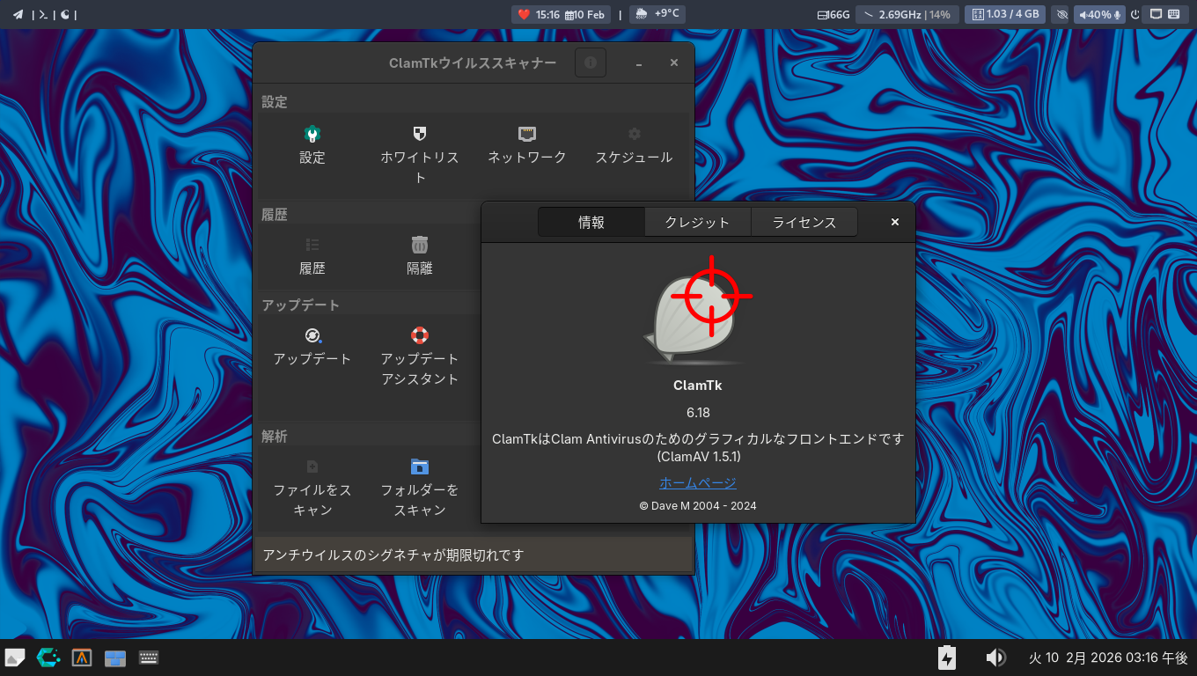The image size is (1197, 676).
Task: Open the bottom taskbar date and time
Action: point(1108,658)
